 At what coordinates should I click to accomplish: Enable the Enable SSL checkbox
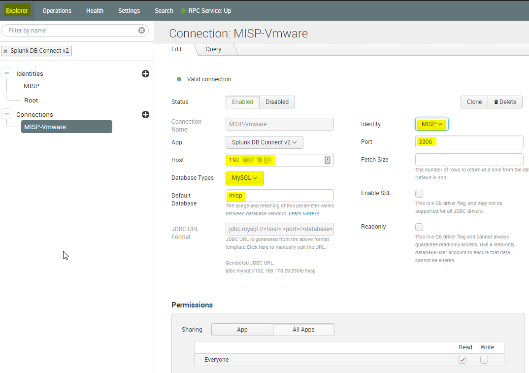coord(419,194)
